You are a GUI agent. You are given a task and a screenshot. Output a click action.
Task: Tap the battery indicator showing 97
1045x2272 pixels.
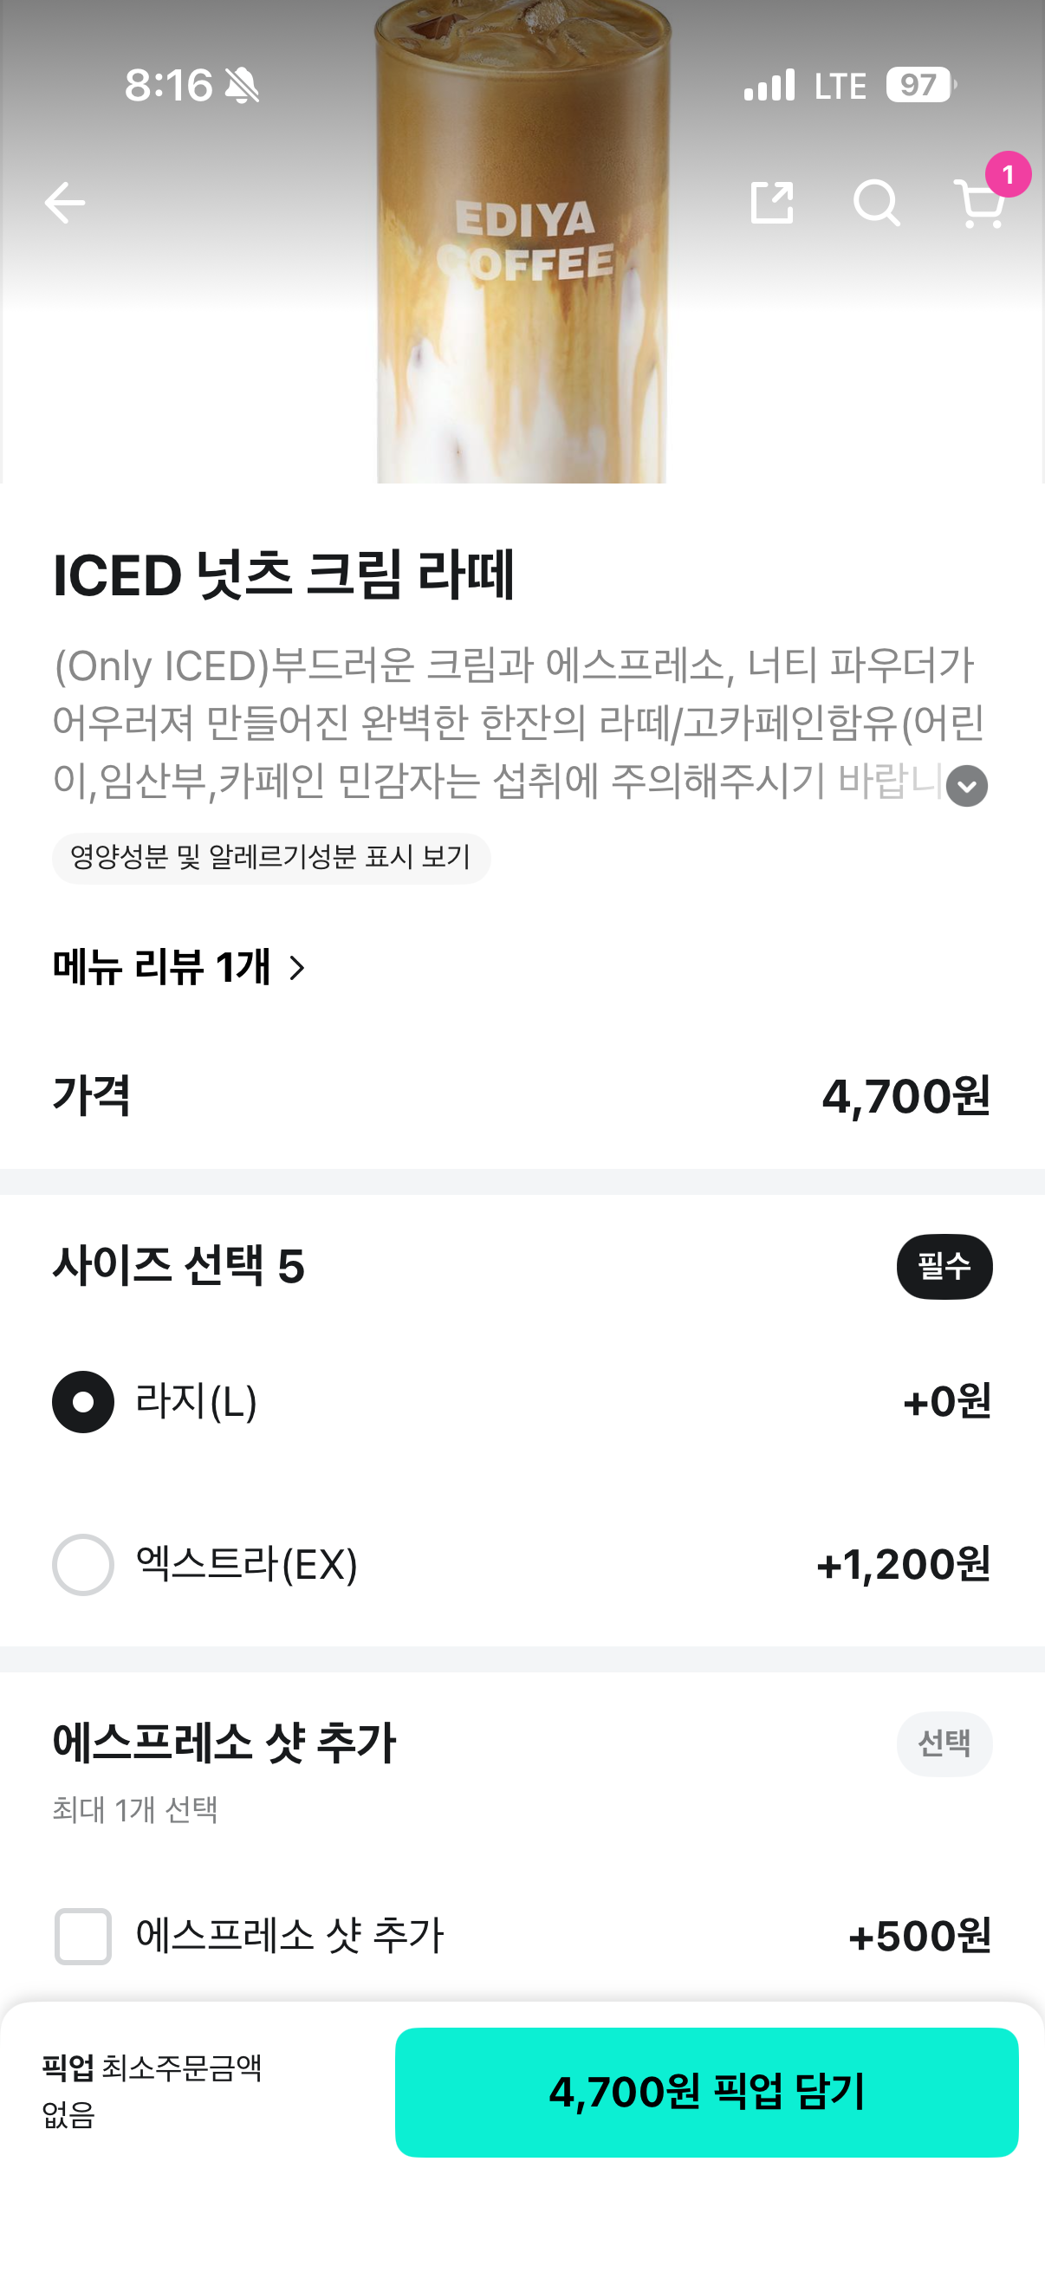coord(921,86)
